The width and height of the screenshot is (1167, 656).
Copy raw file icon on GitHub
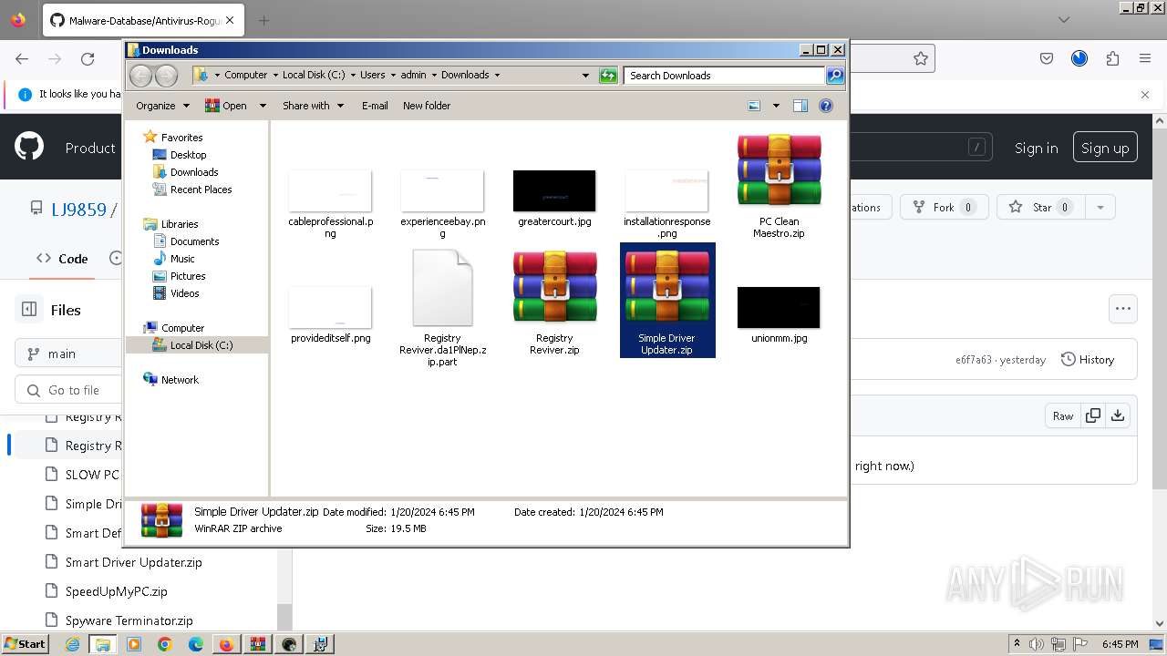click(x=1092, y=415)
